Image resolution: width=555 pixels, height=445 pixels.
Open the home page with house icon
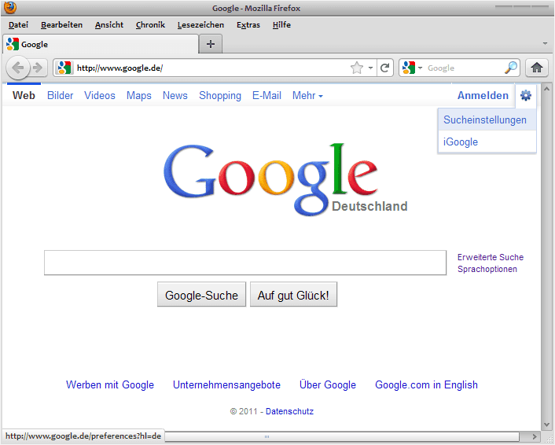click(x=537, y=68)
